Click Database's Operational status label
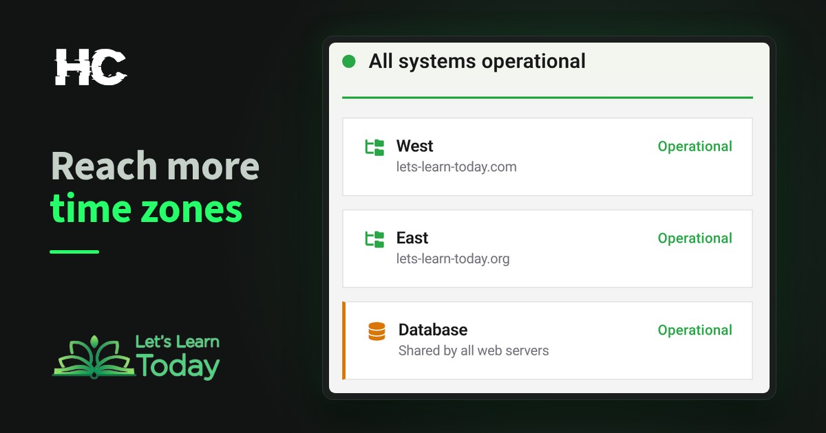Image resolution: width=826 pixels, height=433 pixels. 695,331
